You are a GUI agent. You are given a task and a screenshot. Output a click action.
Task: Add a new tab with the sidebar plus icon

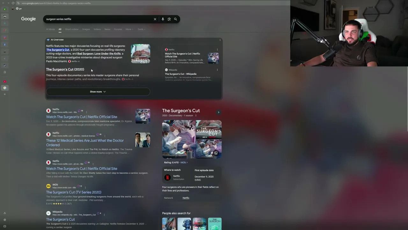point(4,94)
